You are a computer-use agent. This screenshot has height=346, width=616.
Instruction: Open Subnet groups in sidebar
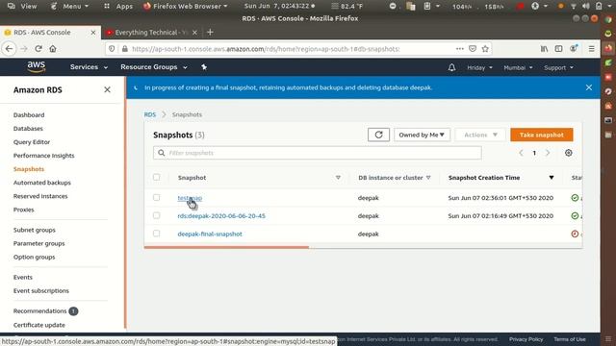pyautogui.click(x=35, y=230)
